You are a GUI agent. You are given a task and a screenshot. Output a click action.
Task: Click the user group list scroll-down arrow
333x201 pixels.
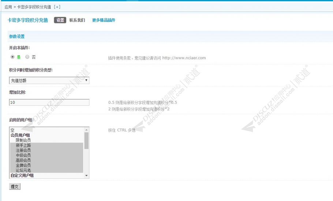[86, 175]
